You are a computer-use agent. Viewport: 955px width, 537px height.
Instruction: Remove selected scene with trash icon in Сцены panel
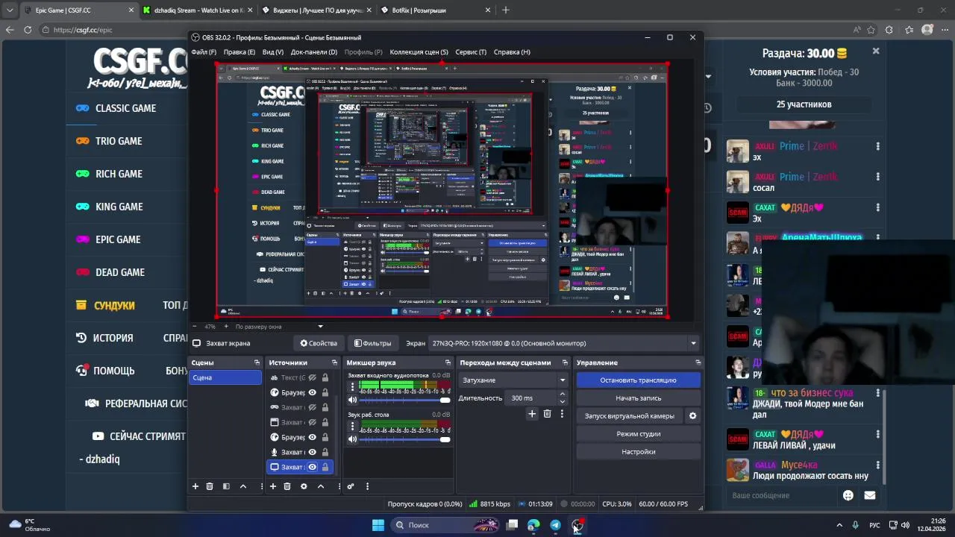click(210, 486)
